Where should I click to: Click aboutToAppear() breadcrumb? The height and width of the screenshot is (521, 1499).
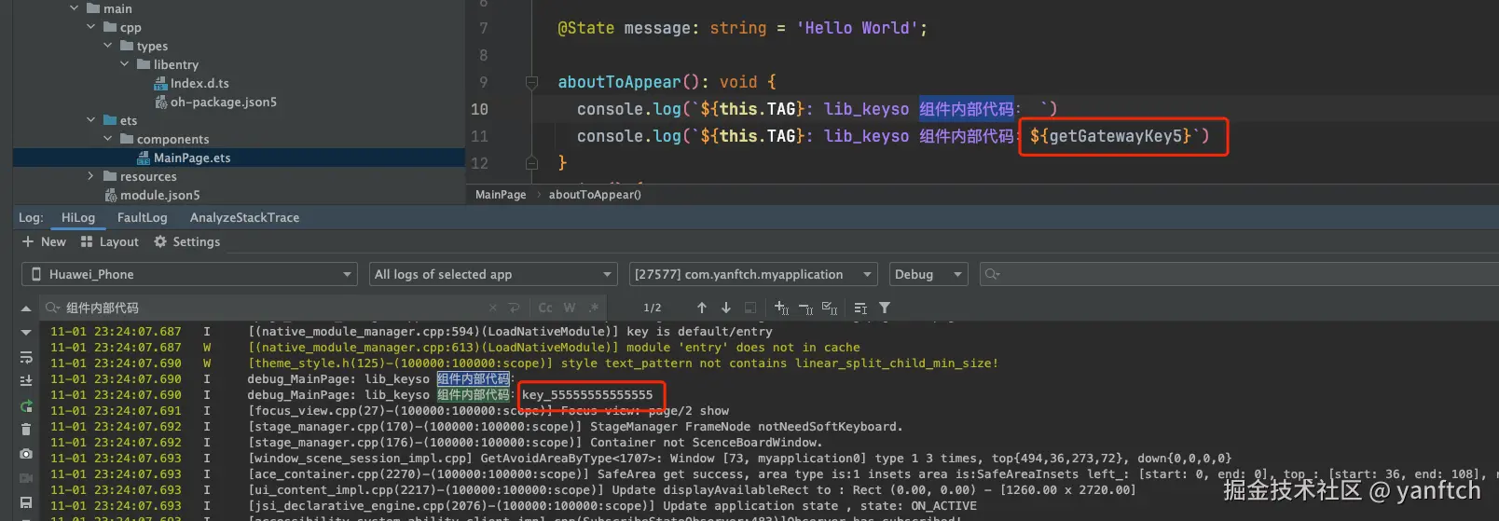pos(595,195)
